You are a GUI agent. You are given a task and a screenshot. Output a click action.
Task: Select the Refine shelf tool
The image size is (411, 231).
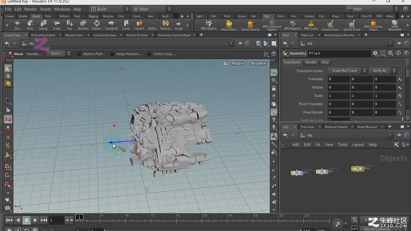click(152, 25)
